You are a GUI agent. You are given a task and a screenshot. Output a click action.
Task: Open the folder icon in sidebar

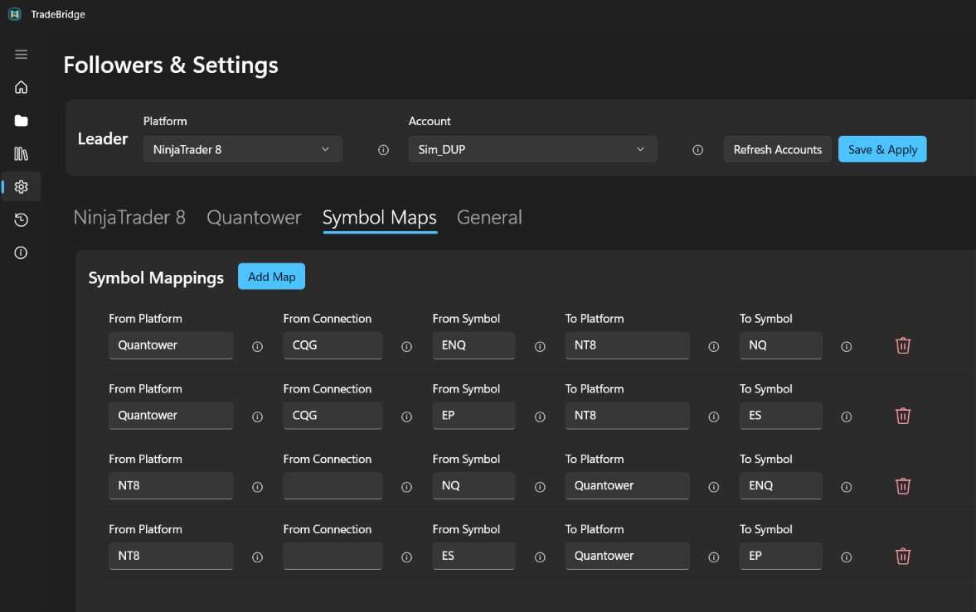[x=22, y=121]
